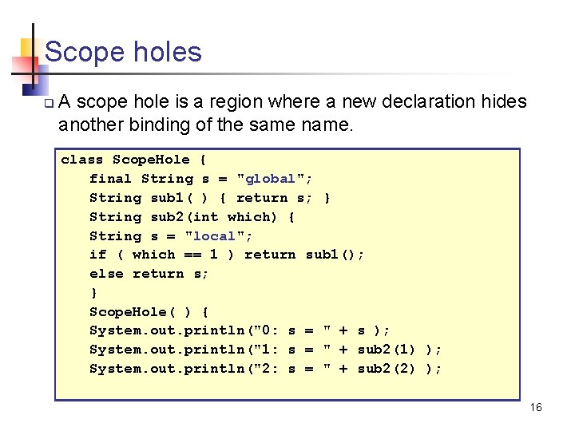Click the line 'else return s;'
The height and width of the screenshot is (431, 575).
pyautogui.click(x=149, y=274)
